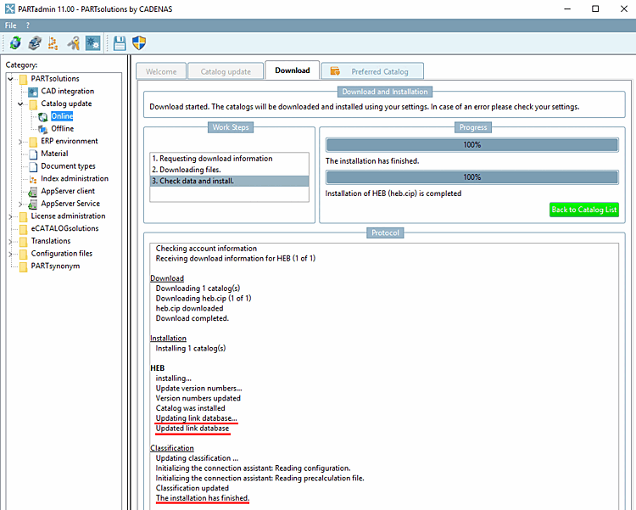
Task: Open the Preferred Catalog tab
Action: pyautogui.click(x=372, y=71)
